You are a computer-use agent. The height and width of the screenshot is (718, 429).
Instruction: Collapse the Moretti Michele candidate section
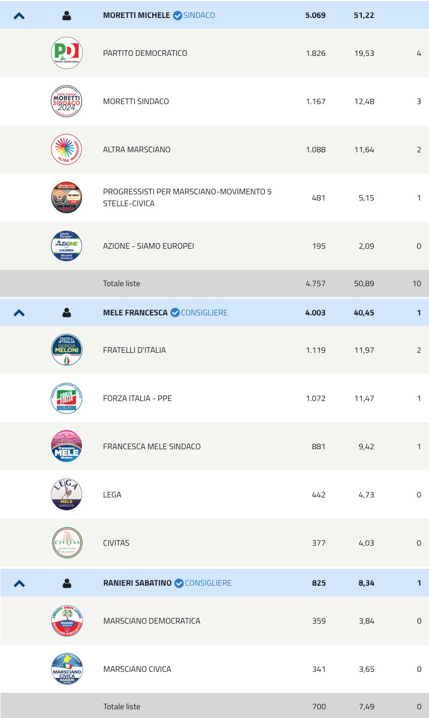tap(19, 15)
